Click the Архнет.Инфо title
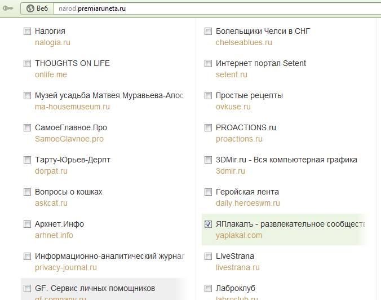Viewport: 381px width, 300px height. point(60,224)
